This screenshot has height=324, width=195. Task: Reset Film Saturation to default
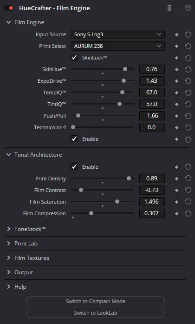point(188,202)
